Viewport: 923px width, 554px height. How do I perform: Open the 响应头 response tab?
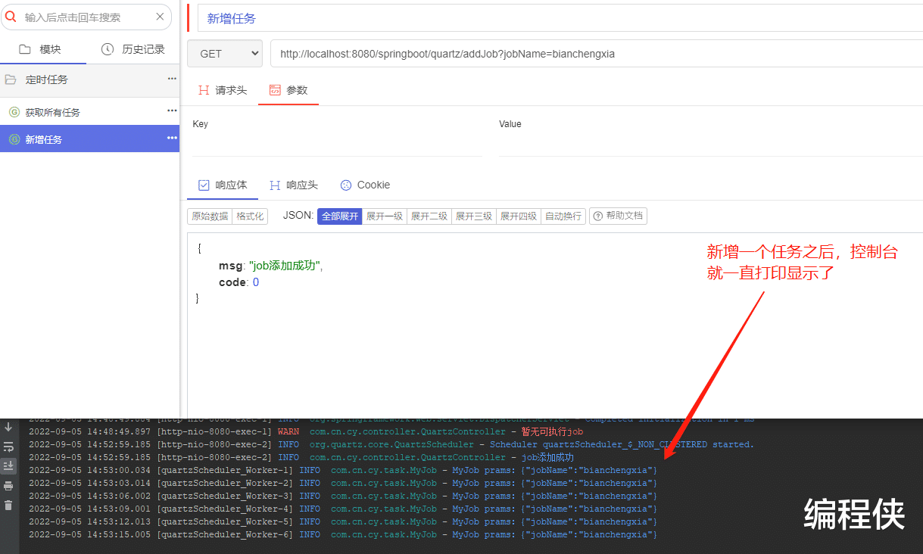[x=293, y=185]
